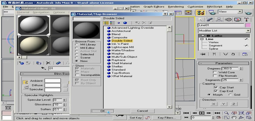
Task: Open the MAXScript menu
Action: [x=215, y=7]
